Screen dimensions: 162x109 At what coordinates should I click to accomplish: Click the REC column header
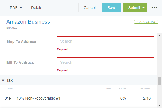pyautogui.click(x=109, y=89)
